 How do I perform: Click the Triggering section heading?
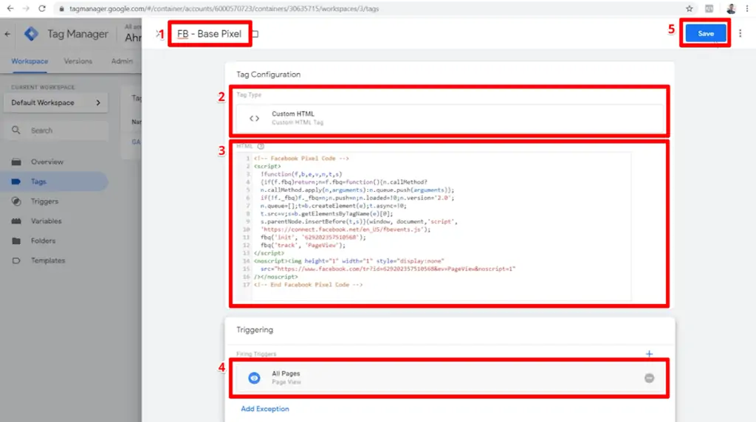255,330
